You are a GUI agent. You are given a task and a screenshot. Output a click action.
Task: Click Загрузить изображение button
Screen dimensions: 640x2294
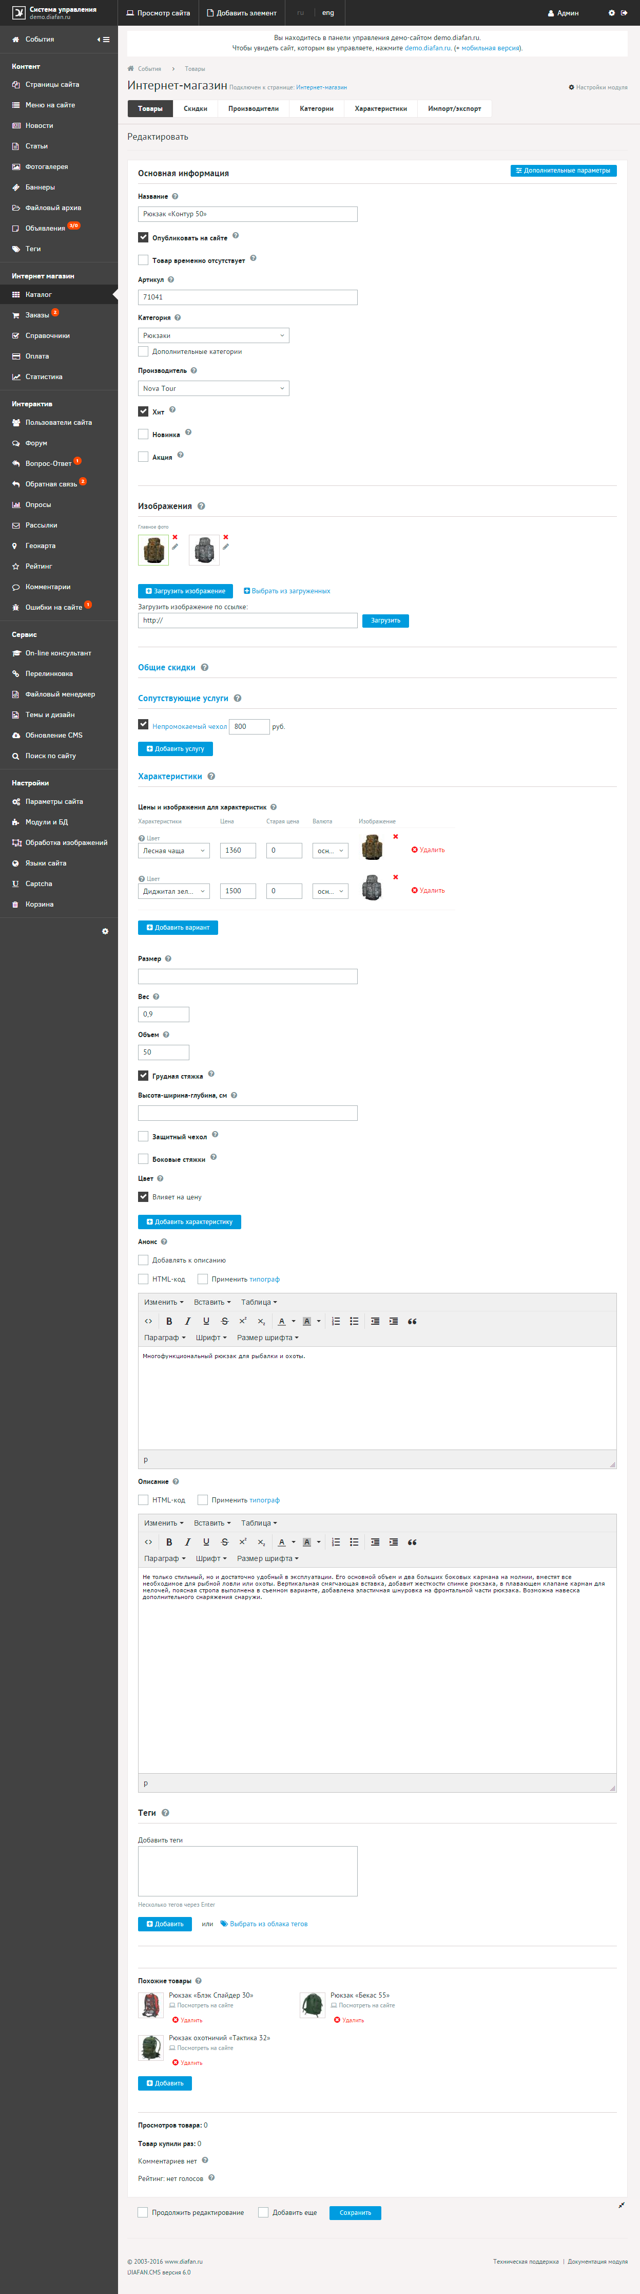click(185, 591)
